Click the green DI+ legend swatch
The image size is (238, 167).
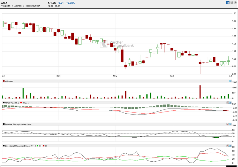coord(37,146)
